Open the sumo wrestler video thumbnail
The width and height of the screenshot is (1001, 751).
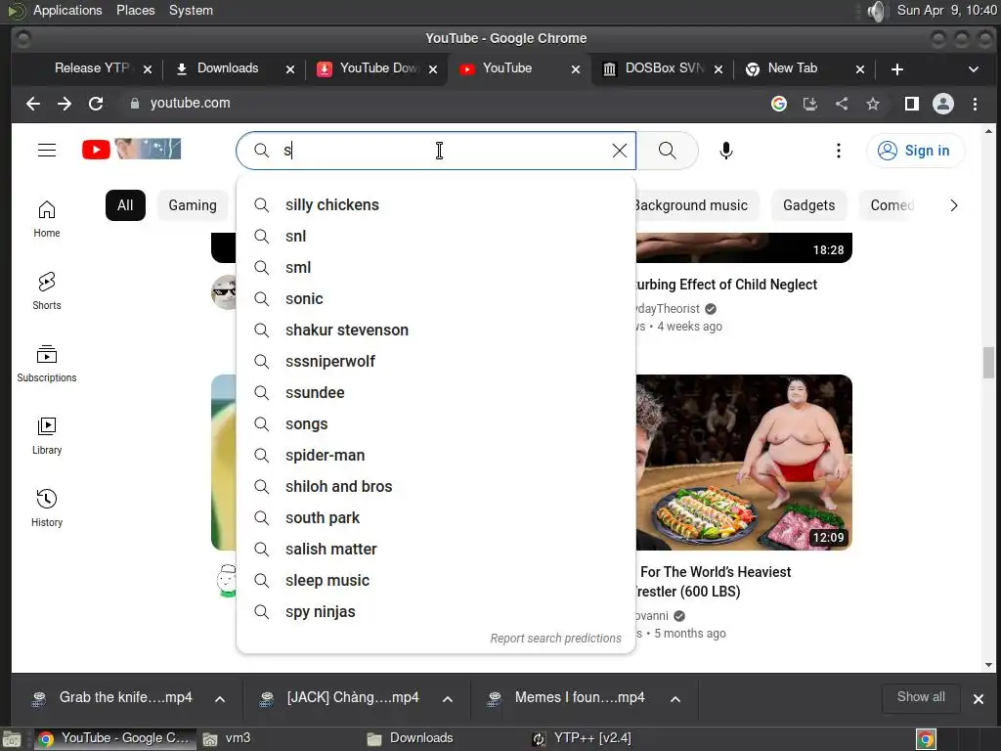coord(744,463)
